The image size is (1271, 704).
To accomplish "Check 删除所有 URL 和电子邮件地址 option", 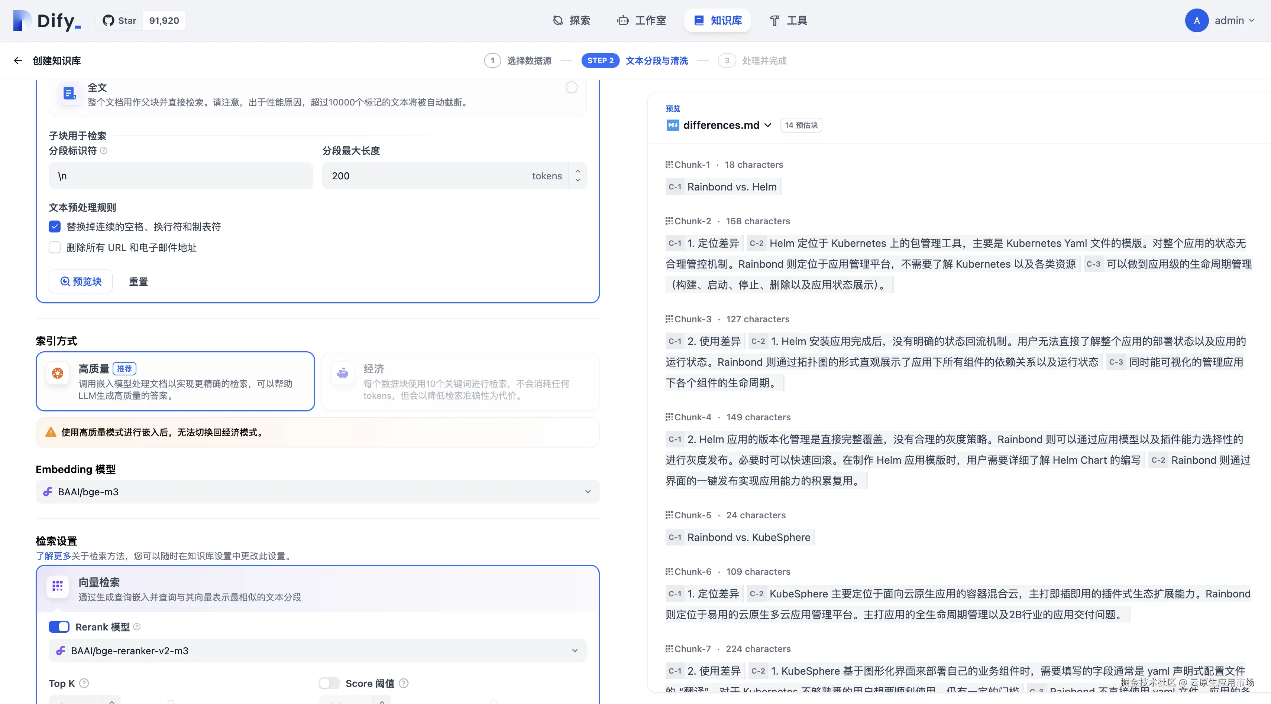I will [55, 248].
